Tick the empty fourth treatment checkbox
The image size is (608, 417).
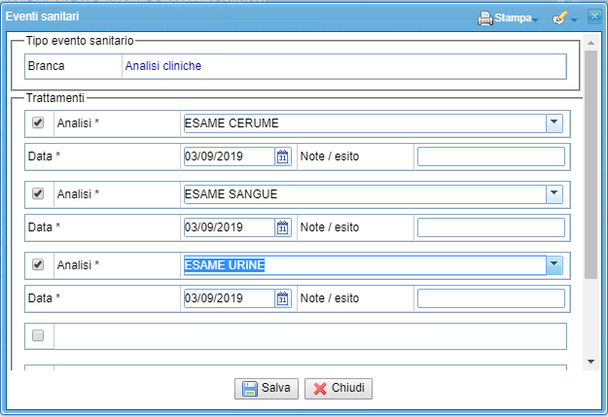[x=38, y=335]
